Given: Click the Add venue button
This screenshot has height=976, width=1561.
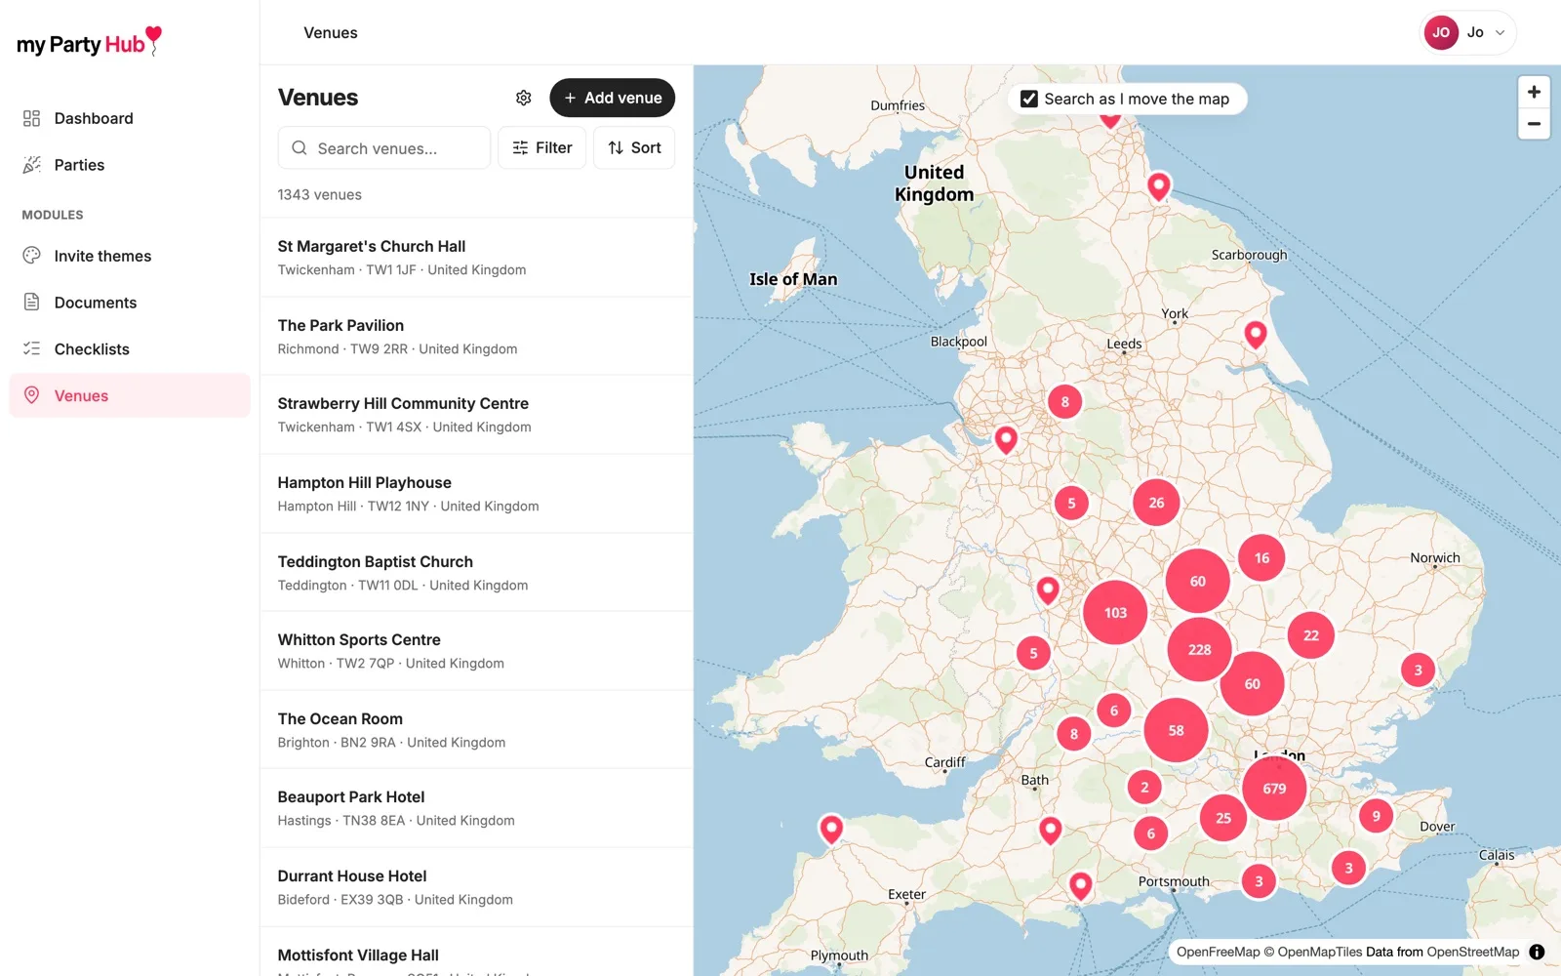Looking at the screenshot, I should click(613, 98).
